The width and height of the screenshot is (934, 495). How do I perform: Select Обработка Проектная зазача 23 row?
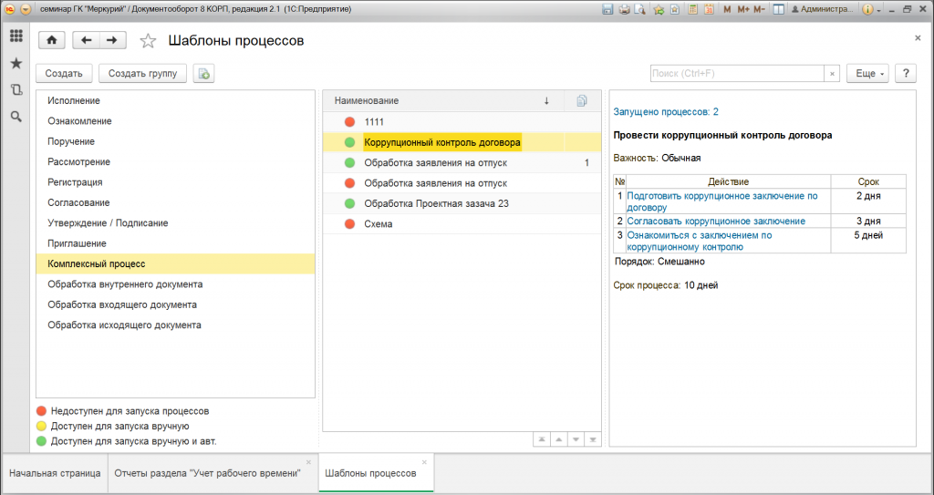462,203
